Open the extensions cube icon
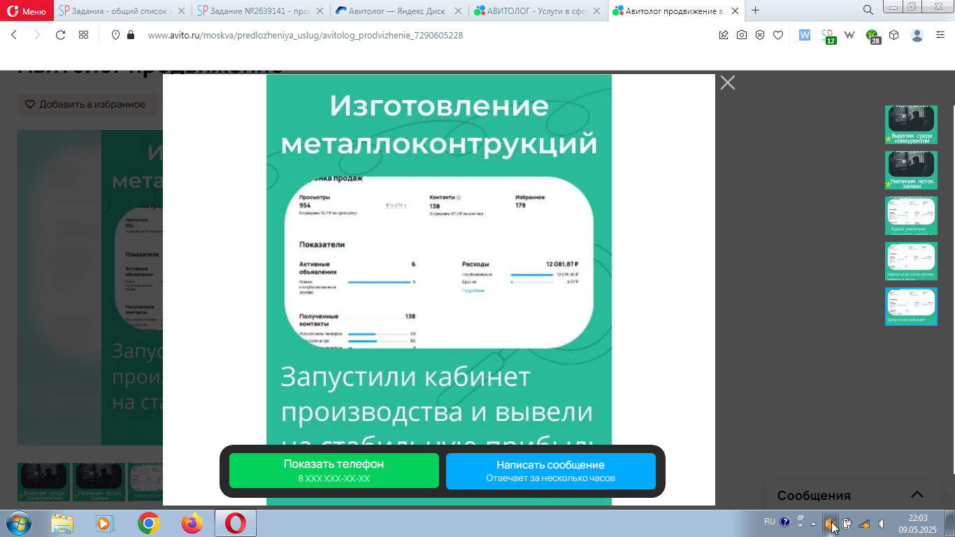This screenshot has height=537, width=955. point(893,35)
